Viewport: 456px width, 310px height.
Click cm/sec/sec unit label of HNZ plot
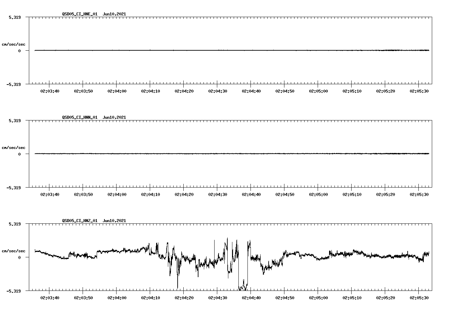(x=13, y=251)
